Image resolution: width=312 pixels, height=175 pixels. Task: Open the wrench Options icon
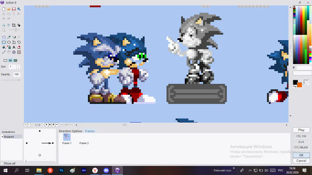(19, 9)
